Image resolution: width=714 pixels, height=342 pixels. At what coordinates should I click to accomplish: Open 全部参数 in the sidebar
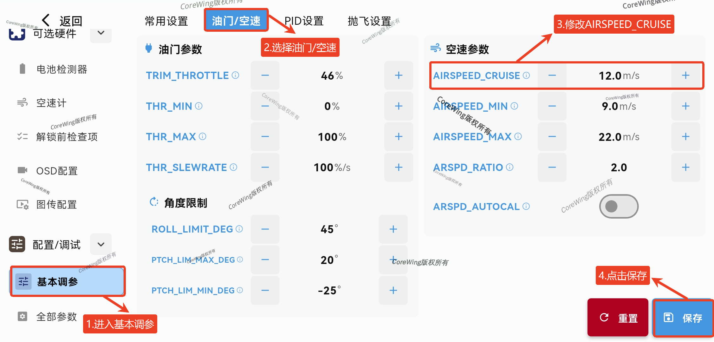(x=56, y=316)
